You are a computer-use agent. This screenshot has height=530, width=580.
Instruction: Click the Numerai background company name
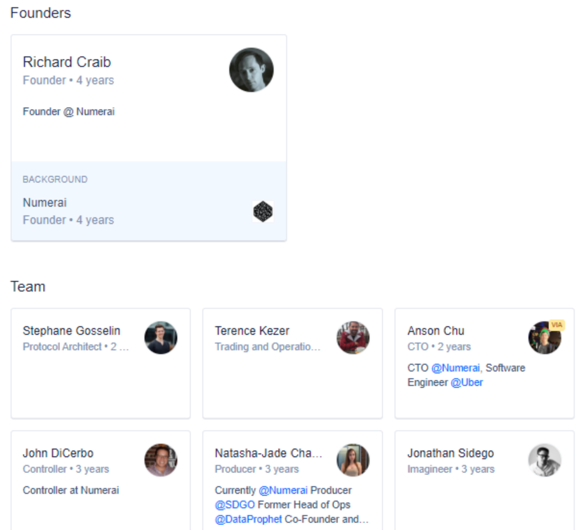click(x=45, y=203)
